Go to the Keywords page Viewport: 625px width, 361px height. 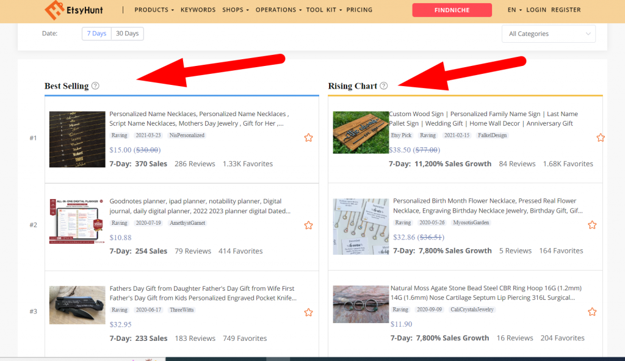pyautogui.click(x=198, y=10)
